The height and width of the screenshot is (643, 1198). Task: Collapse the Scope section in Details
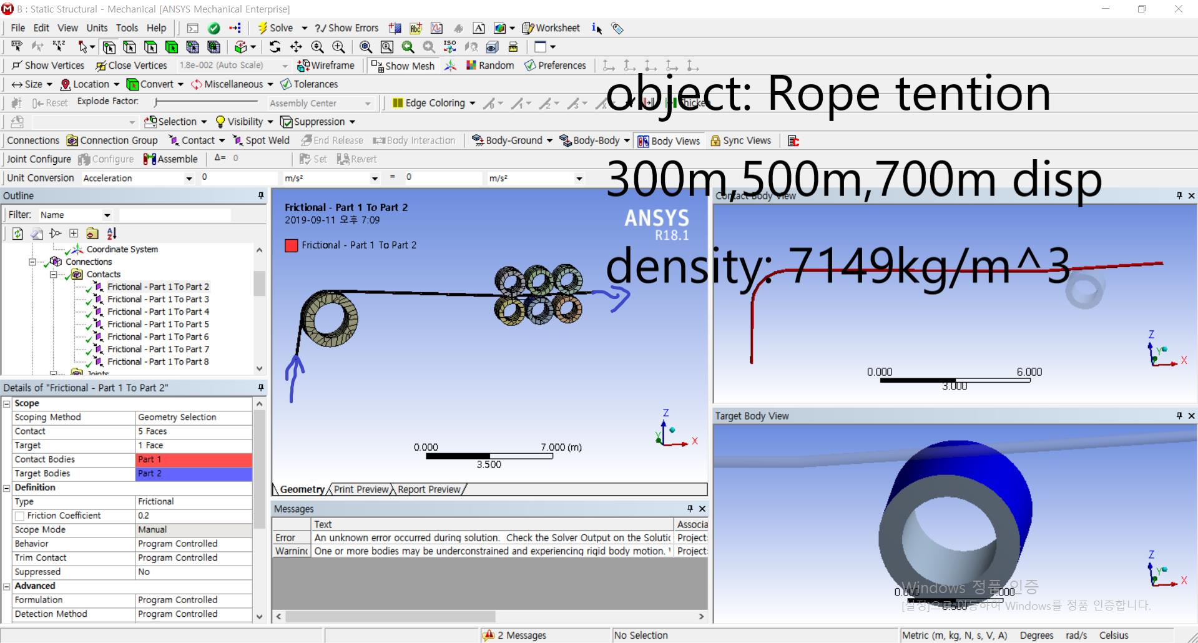(7, 404)
